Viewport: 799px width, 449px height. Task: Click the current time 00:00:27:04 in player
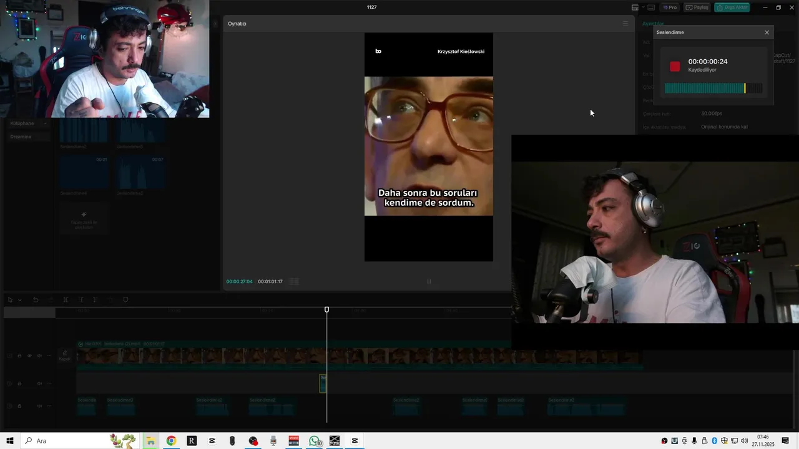pos(239,282)
